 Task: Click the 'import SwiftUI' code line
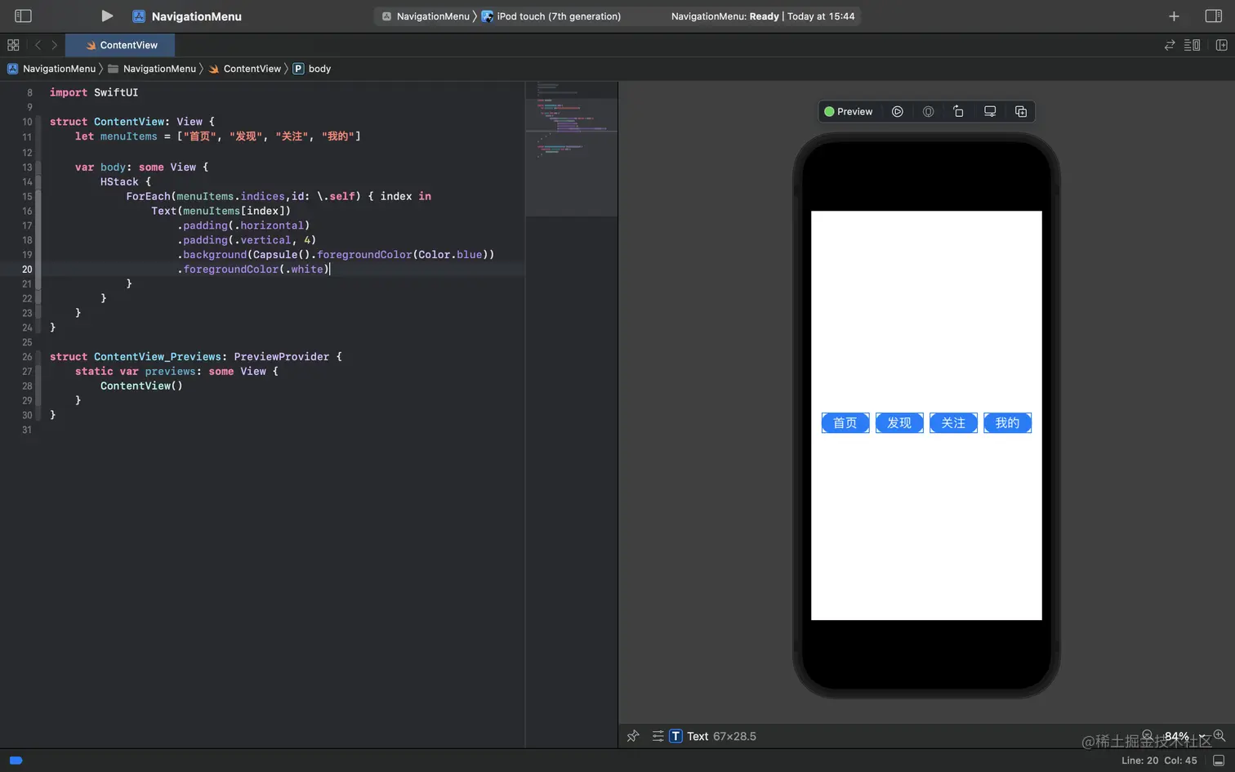94,92
